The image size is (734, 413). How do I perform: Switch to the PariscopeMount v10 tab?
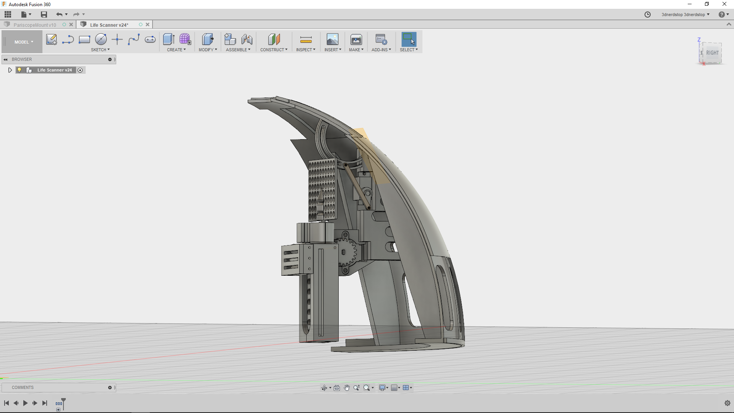[35, 25]
